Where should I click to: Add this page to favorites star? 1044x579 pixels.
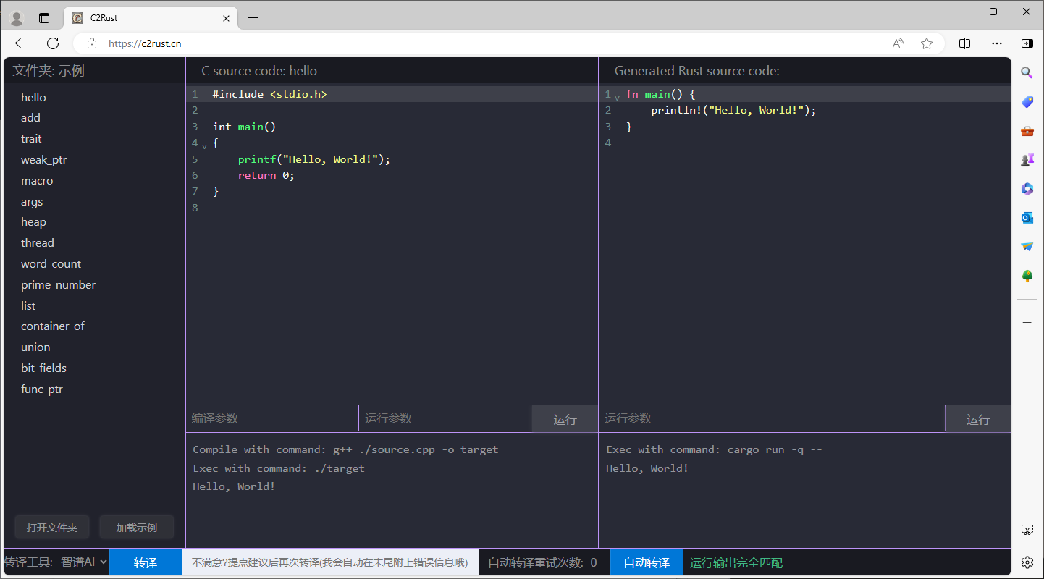tap(927, 43)
